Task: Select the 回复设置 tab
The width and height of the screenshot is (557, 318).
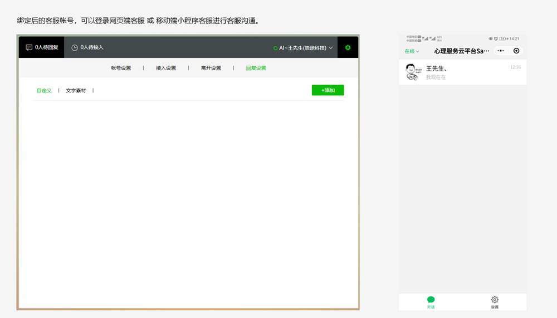Action: click(x=256, y=68)
